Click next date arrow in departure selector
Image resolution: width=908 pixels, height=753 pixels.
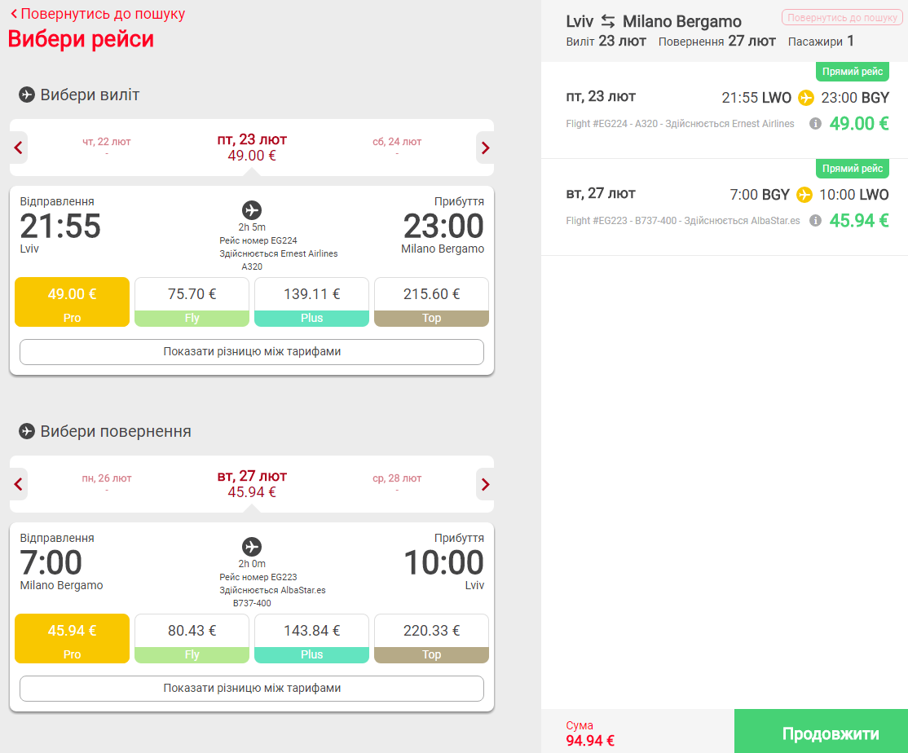coord(485,148)
